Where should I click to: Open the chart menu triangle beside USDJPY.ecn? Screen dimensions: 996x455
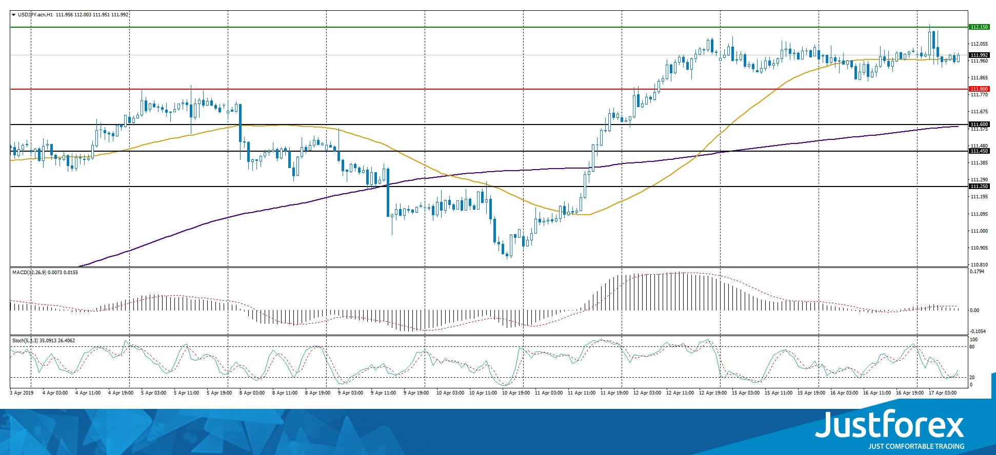(13, 15)
